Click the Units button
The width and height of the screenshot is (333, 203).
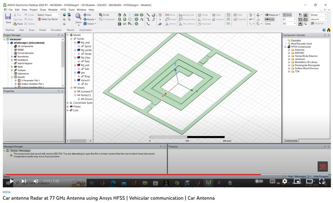tap(268, 24)
